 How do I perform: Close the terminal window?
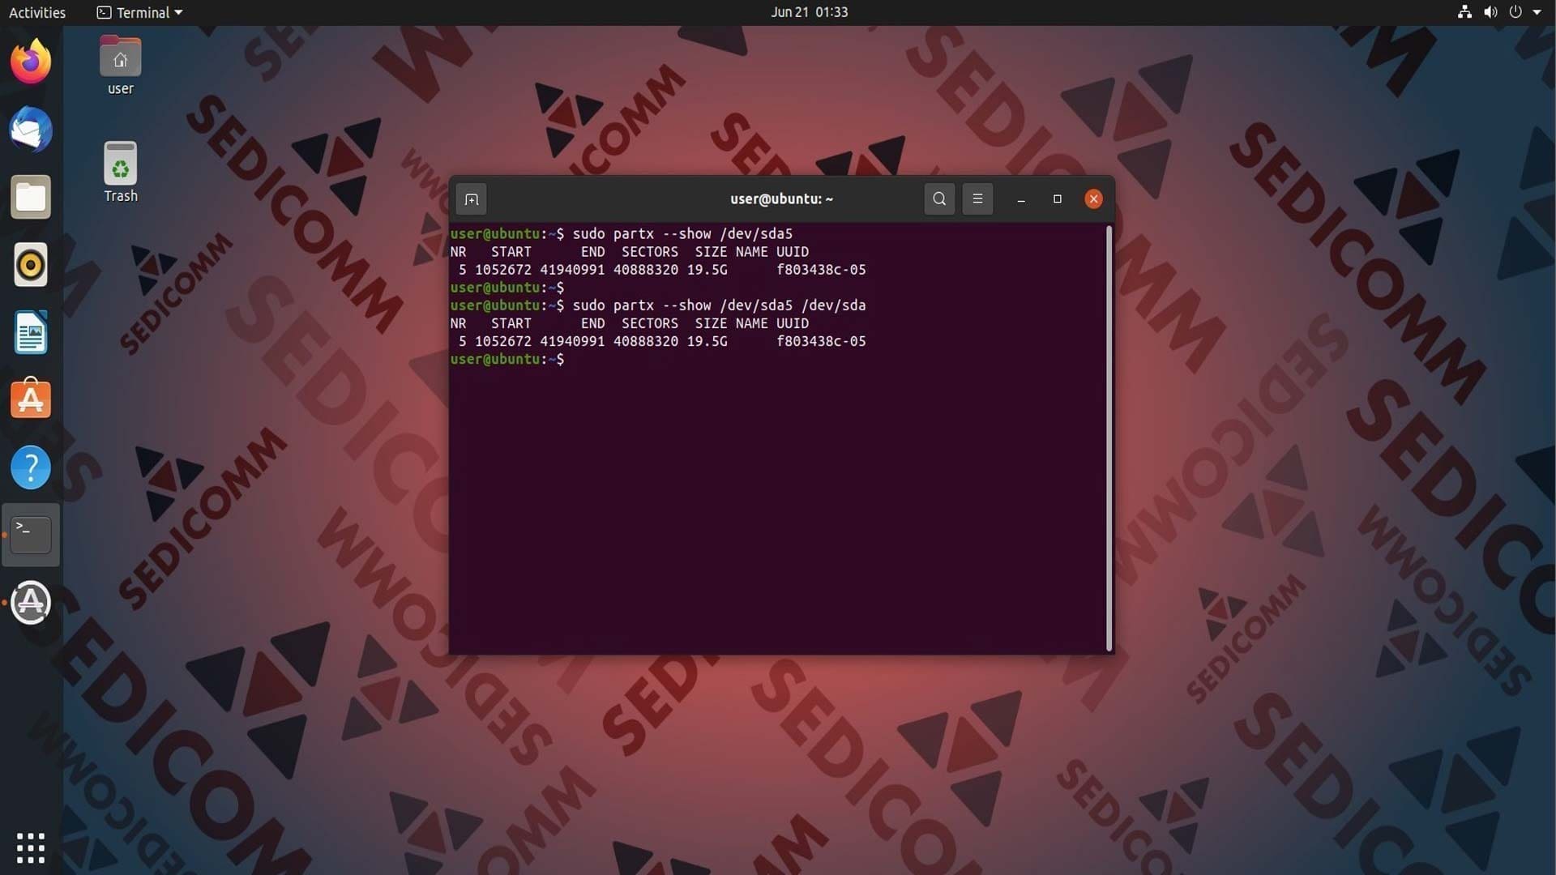point(1093,199)
